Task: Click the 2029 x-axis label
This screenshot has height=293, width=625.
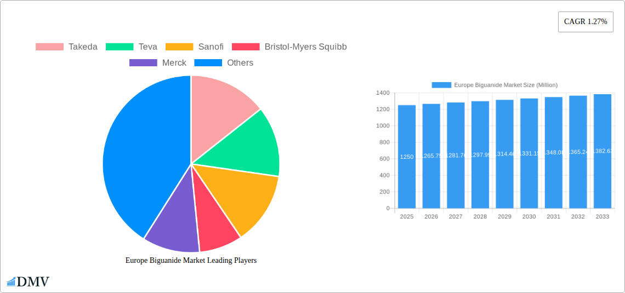Action: pyautogui.click(x=504, y=216)
